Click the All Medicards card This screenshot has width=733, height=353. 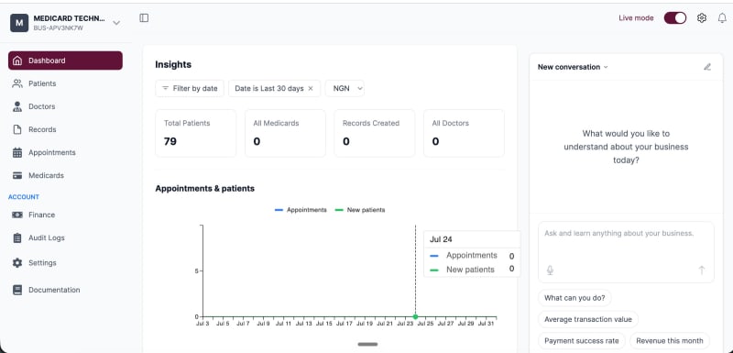(285, 133)
